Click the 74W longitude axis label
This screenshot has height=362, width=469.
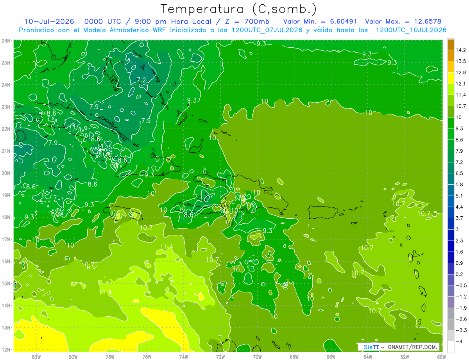click(183, 357)
